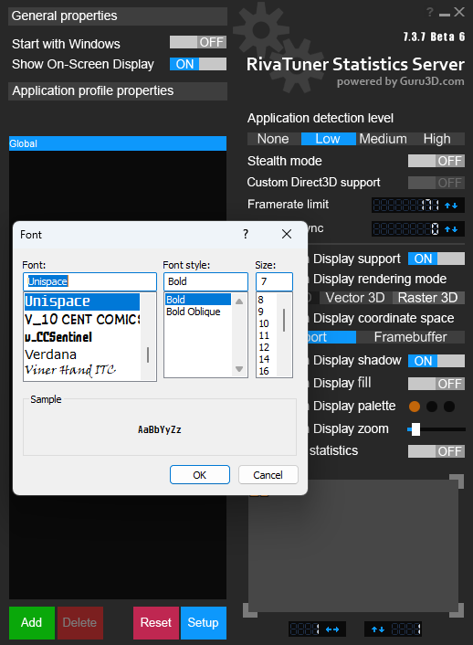Click the horizontal position arrows below preview
The width and height of the screenshot is (473, 645).
332,629
